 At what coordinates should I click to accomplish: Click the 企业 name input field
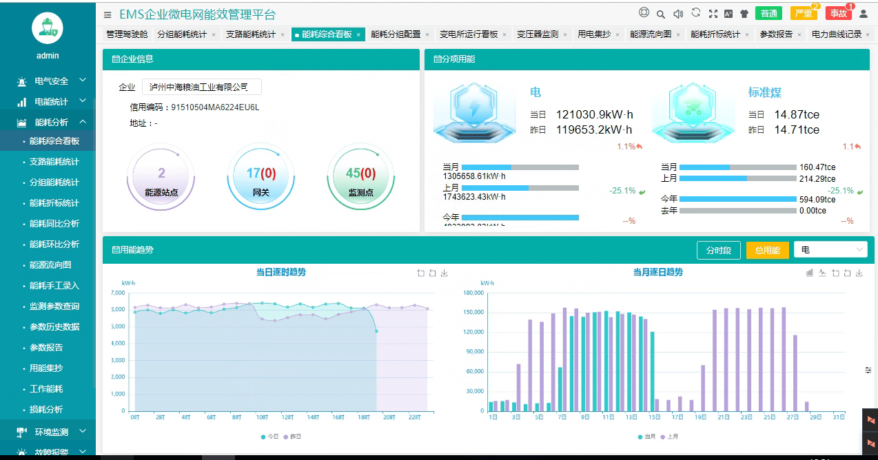click(x=201, y=87)
